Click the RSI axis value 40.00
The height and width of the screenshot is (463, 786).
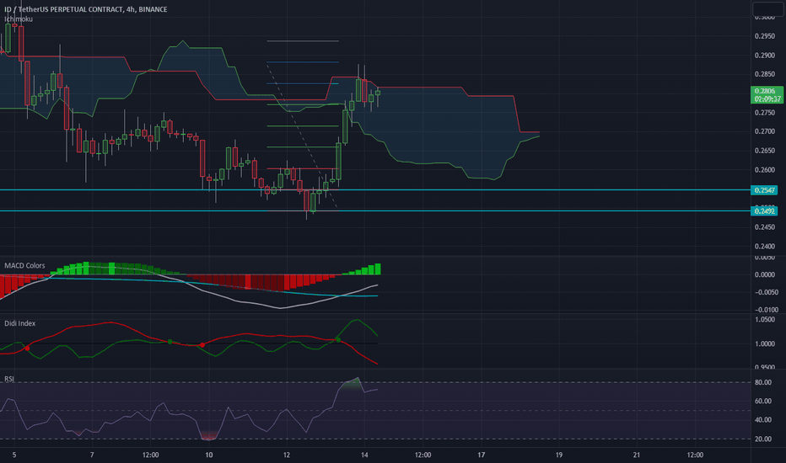(763, 420)
